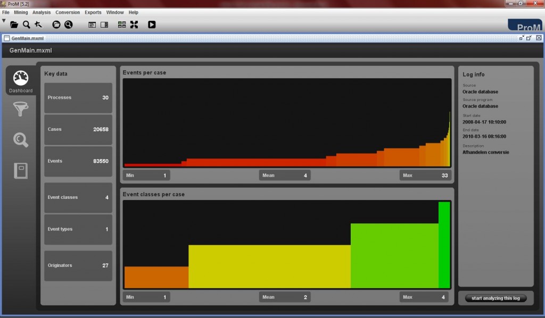Image resolution: width=545 pixels, height=318 pixels.
Task: Select the Cases 20658 key data tile
Action: [78, 130]
